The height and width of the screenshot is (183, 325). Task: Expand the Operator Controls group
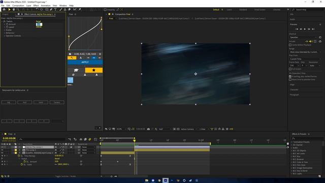(5, 36)
